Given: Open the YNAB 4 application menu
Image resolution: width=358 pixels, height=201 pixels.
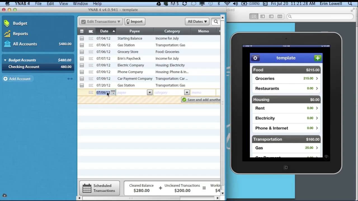Looking at the screenshot, I should coord(22,4).
